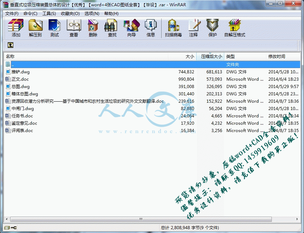Viewport: 304px width, 233px height.
Task: Convert to 自解压格式 (SFX) archive
Action: click(x=235, y=28)
